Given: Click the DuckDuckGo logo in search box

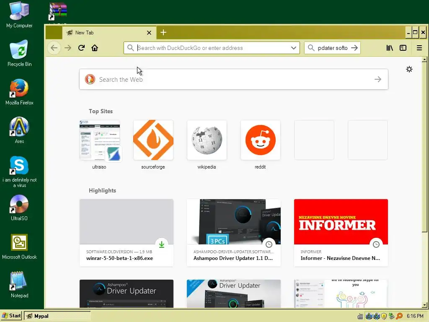Looking at the screenshot, I should click(x=90, y=79).
